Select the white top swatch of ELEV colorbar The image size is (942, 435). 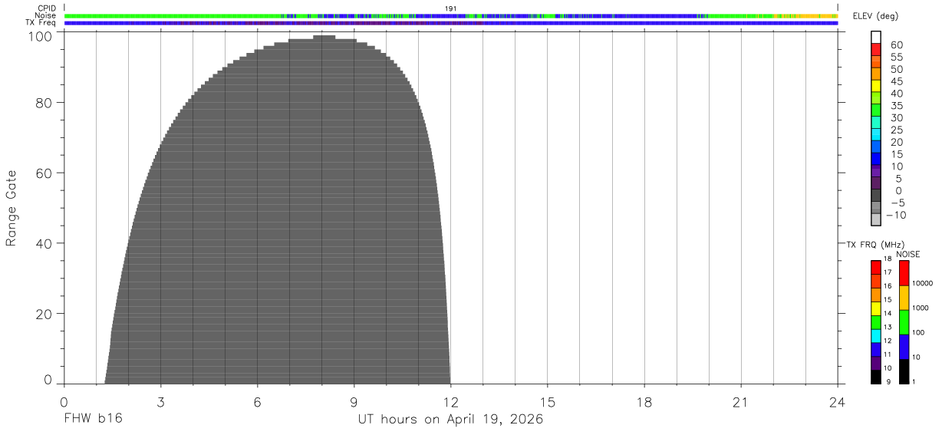coord(876,38)
